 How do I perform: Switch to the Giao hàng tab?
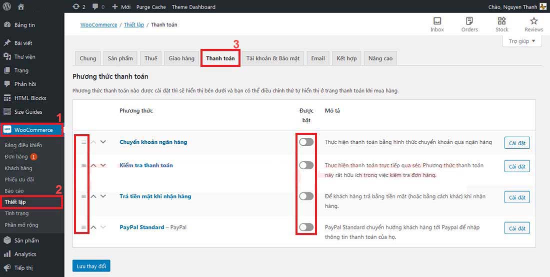(181, 58)
